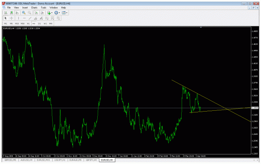Open the Help menu

tap(63, 7)
